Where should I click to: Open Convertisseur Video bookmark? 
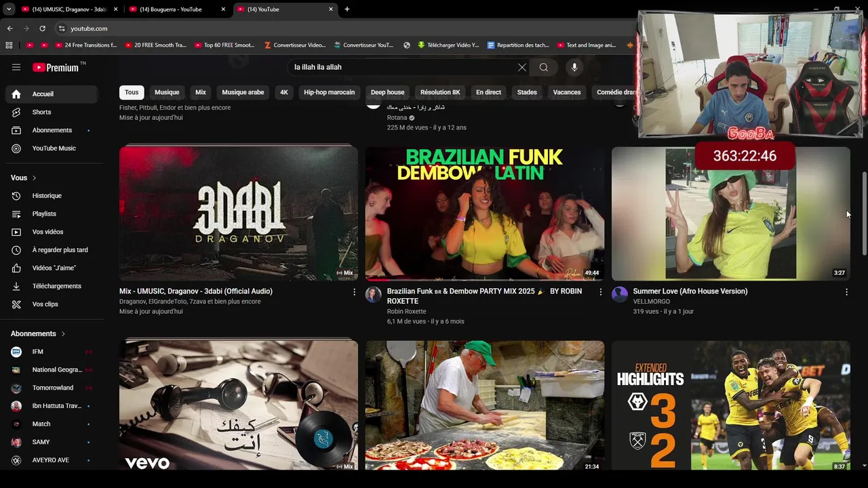[295, 45]
